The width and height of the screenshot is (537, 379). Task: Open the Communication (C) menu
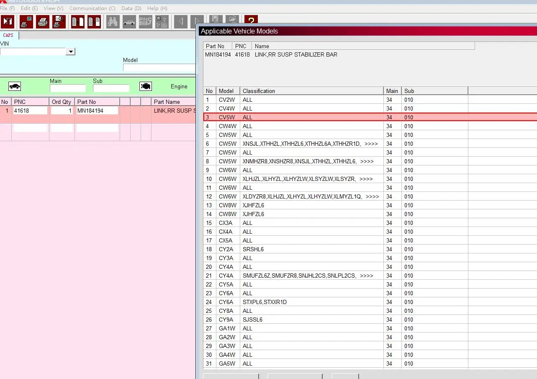(92, 8)
